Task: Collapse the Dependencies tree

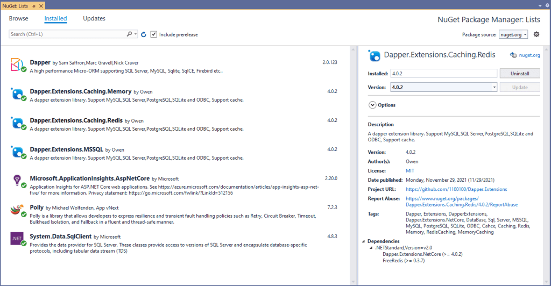Action: click(x=363, y=241)
